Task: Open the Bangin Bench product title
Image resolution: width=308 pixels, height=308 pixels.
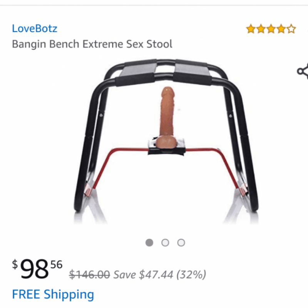Action: [92, 44]
